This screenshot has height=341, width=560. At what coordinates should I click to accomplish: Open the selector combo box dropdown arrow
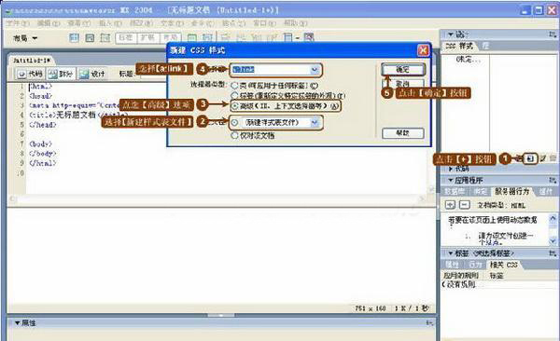click(x=315, y=70)
